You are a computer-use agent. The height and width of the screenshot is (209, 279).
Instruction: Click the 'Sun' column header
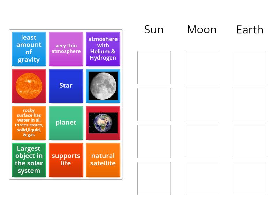pos(153,30)
